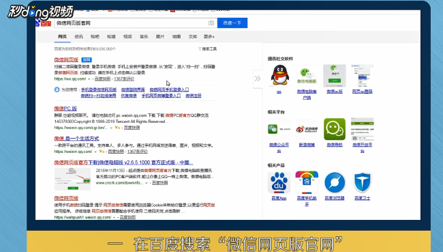
Task: Expand the arrow next to https://wx.qq.com/
Action: click(89, 79)
